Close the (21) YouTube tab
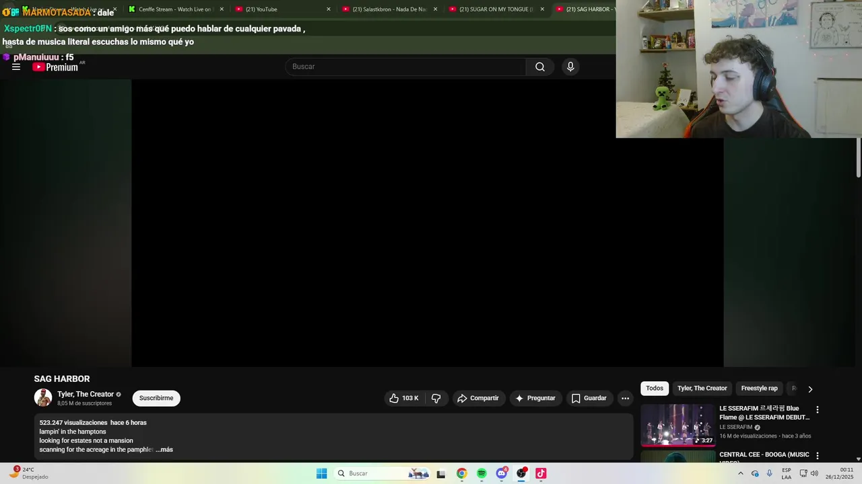Screen dimensions: 862x484 coord(329,9)
